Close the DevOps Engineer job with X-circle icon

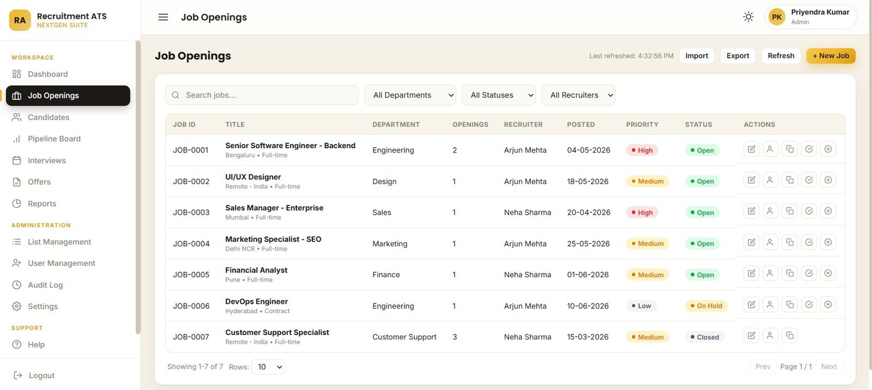coord(828,304)
